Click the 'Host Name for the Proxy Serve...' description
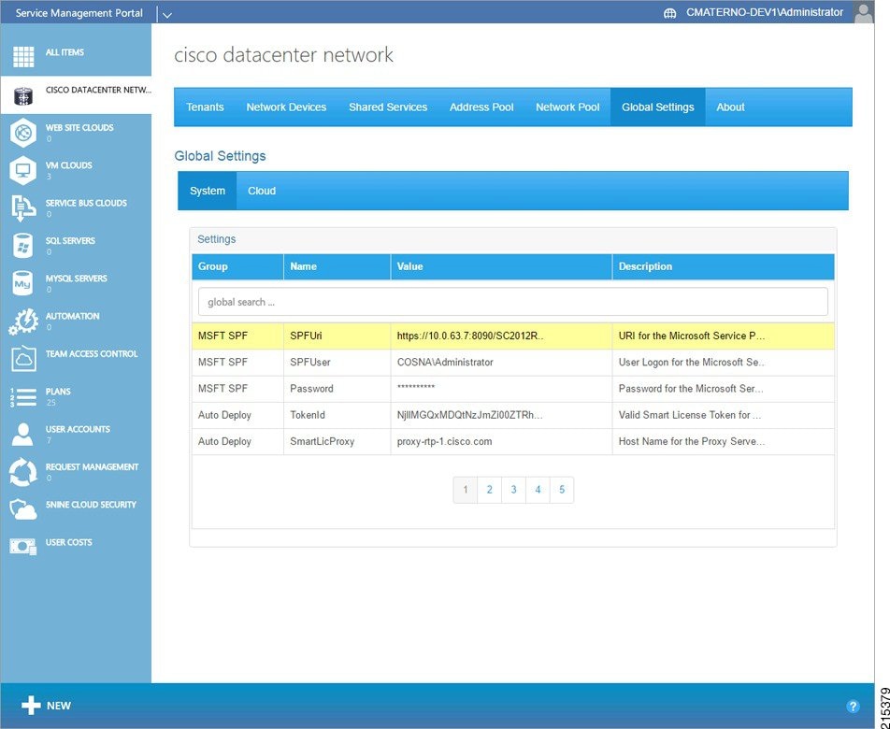This screenshot has width=890, height=729. point(724,441)
